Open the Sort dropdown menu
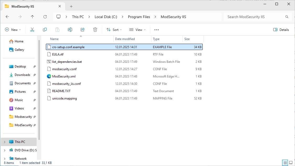This screenshot has height=166, width=295. pos(114,30)
